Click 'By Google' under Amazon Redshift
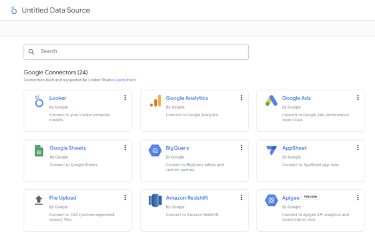This screenshot has width=375, height=238. pyautogui.click(x=175, y=207)
